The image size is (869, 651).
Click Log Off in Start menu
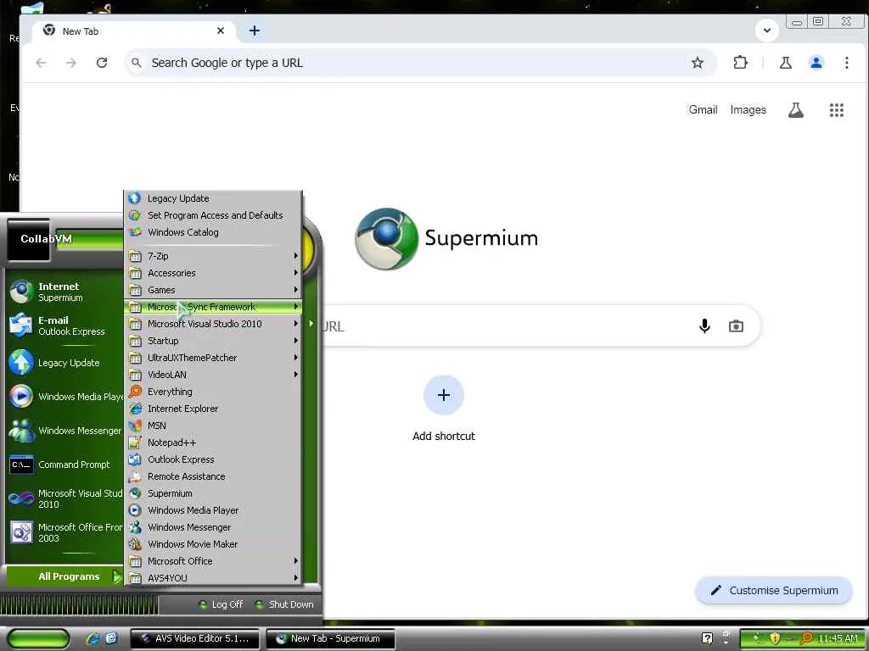pyautogui.click(x=221, y=604)
